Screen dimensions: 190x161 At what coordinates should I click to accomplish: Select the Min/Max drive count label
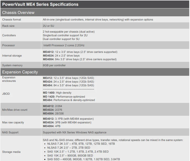15,110
